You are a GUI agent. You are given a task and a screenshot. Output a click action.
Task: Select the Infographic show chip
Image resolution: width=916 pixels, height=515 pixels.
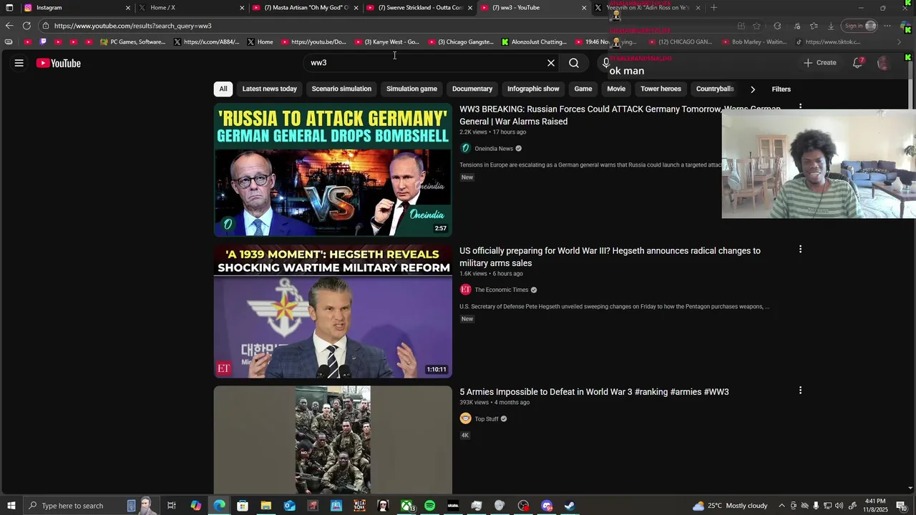tap(533, 89)
